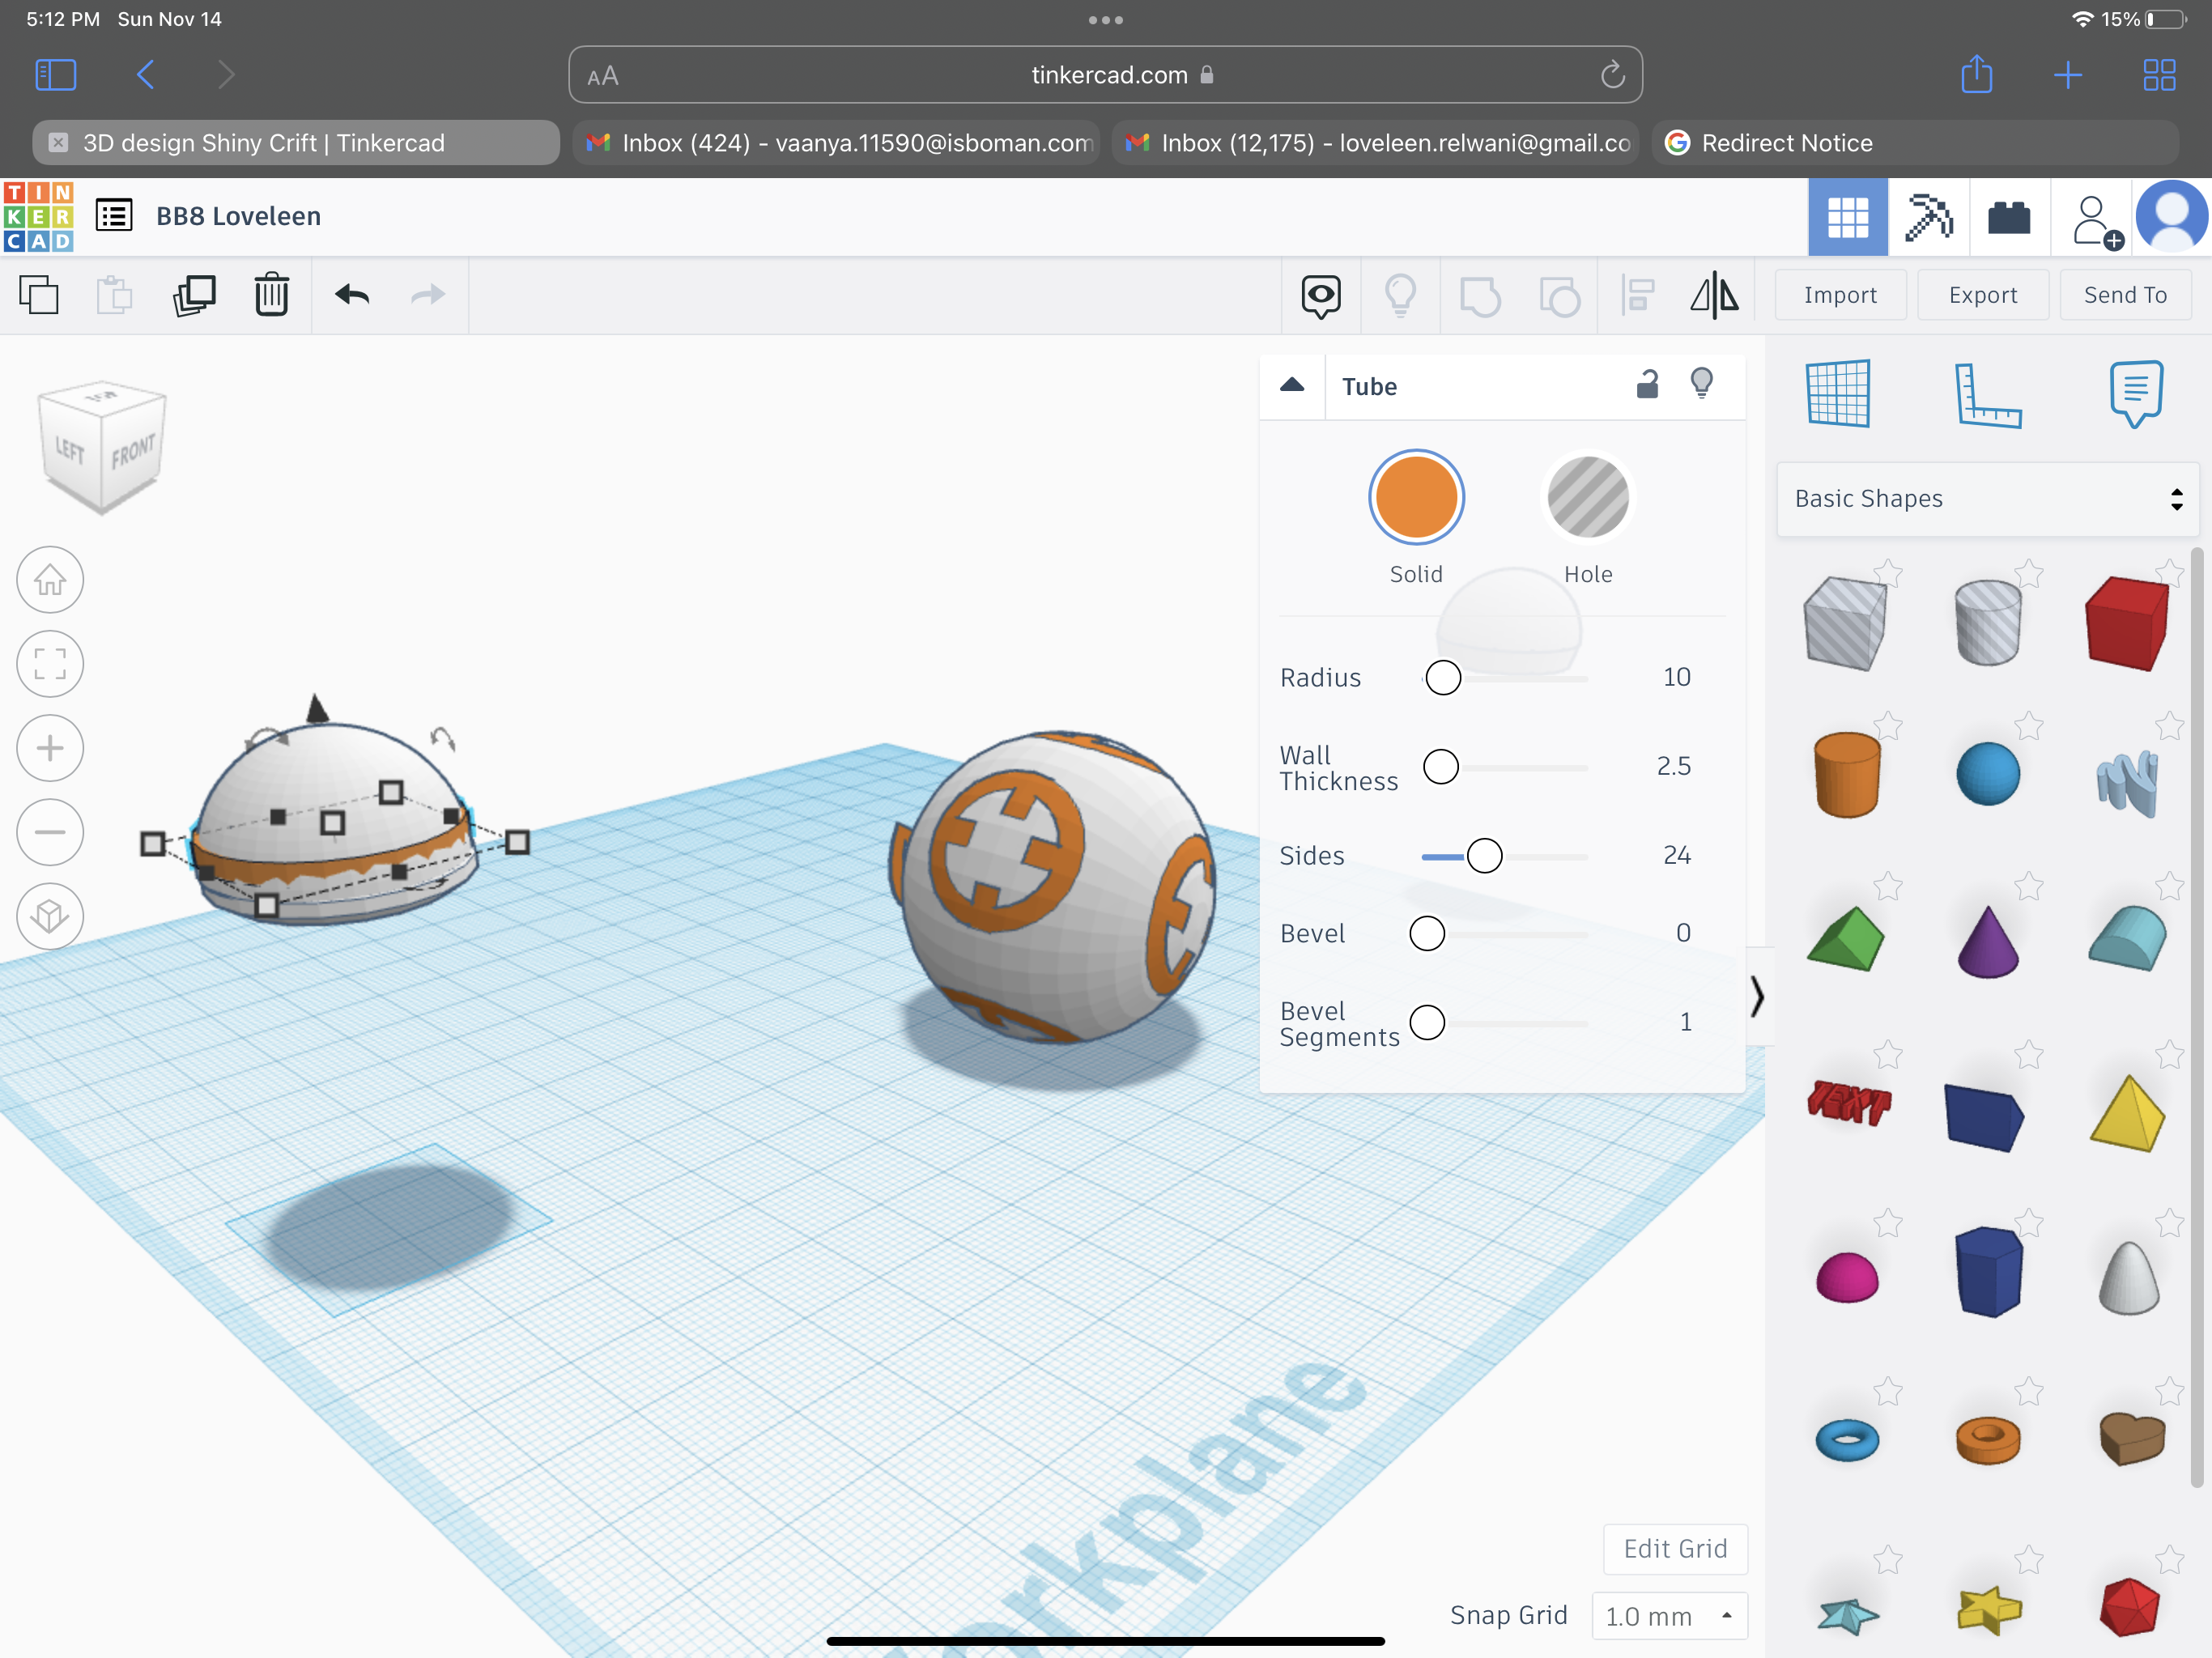Switch to Redirect Notice tab

point(1915,143)
